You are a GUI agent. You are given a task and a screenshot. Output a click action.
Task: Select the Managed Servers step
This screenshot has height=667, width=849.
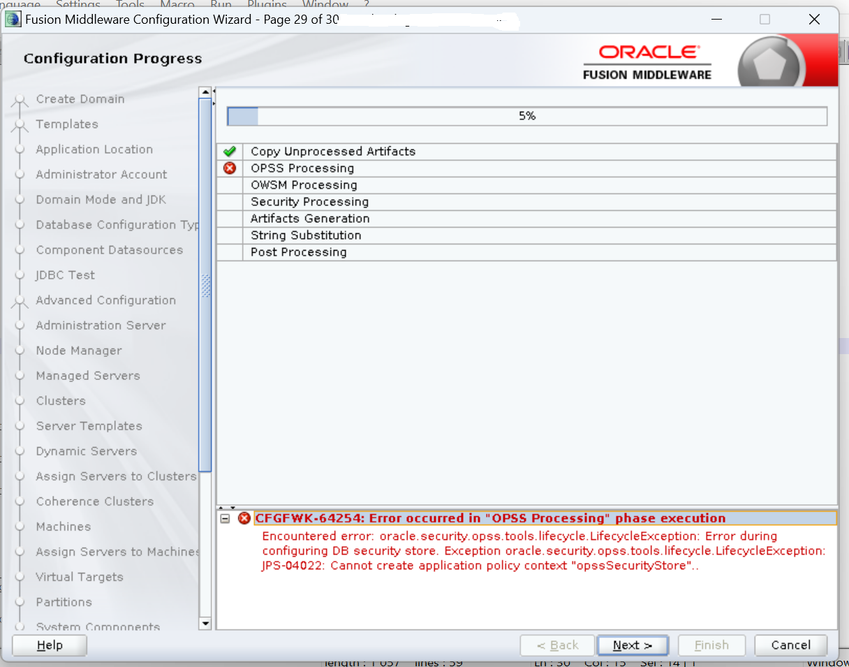(88, 376)
